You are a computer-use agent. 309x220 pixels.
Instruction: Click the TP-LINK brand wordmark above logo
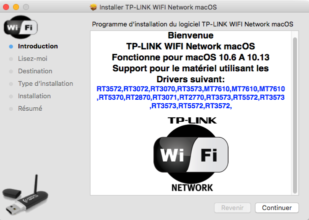[x=192, y=120]
